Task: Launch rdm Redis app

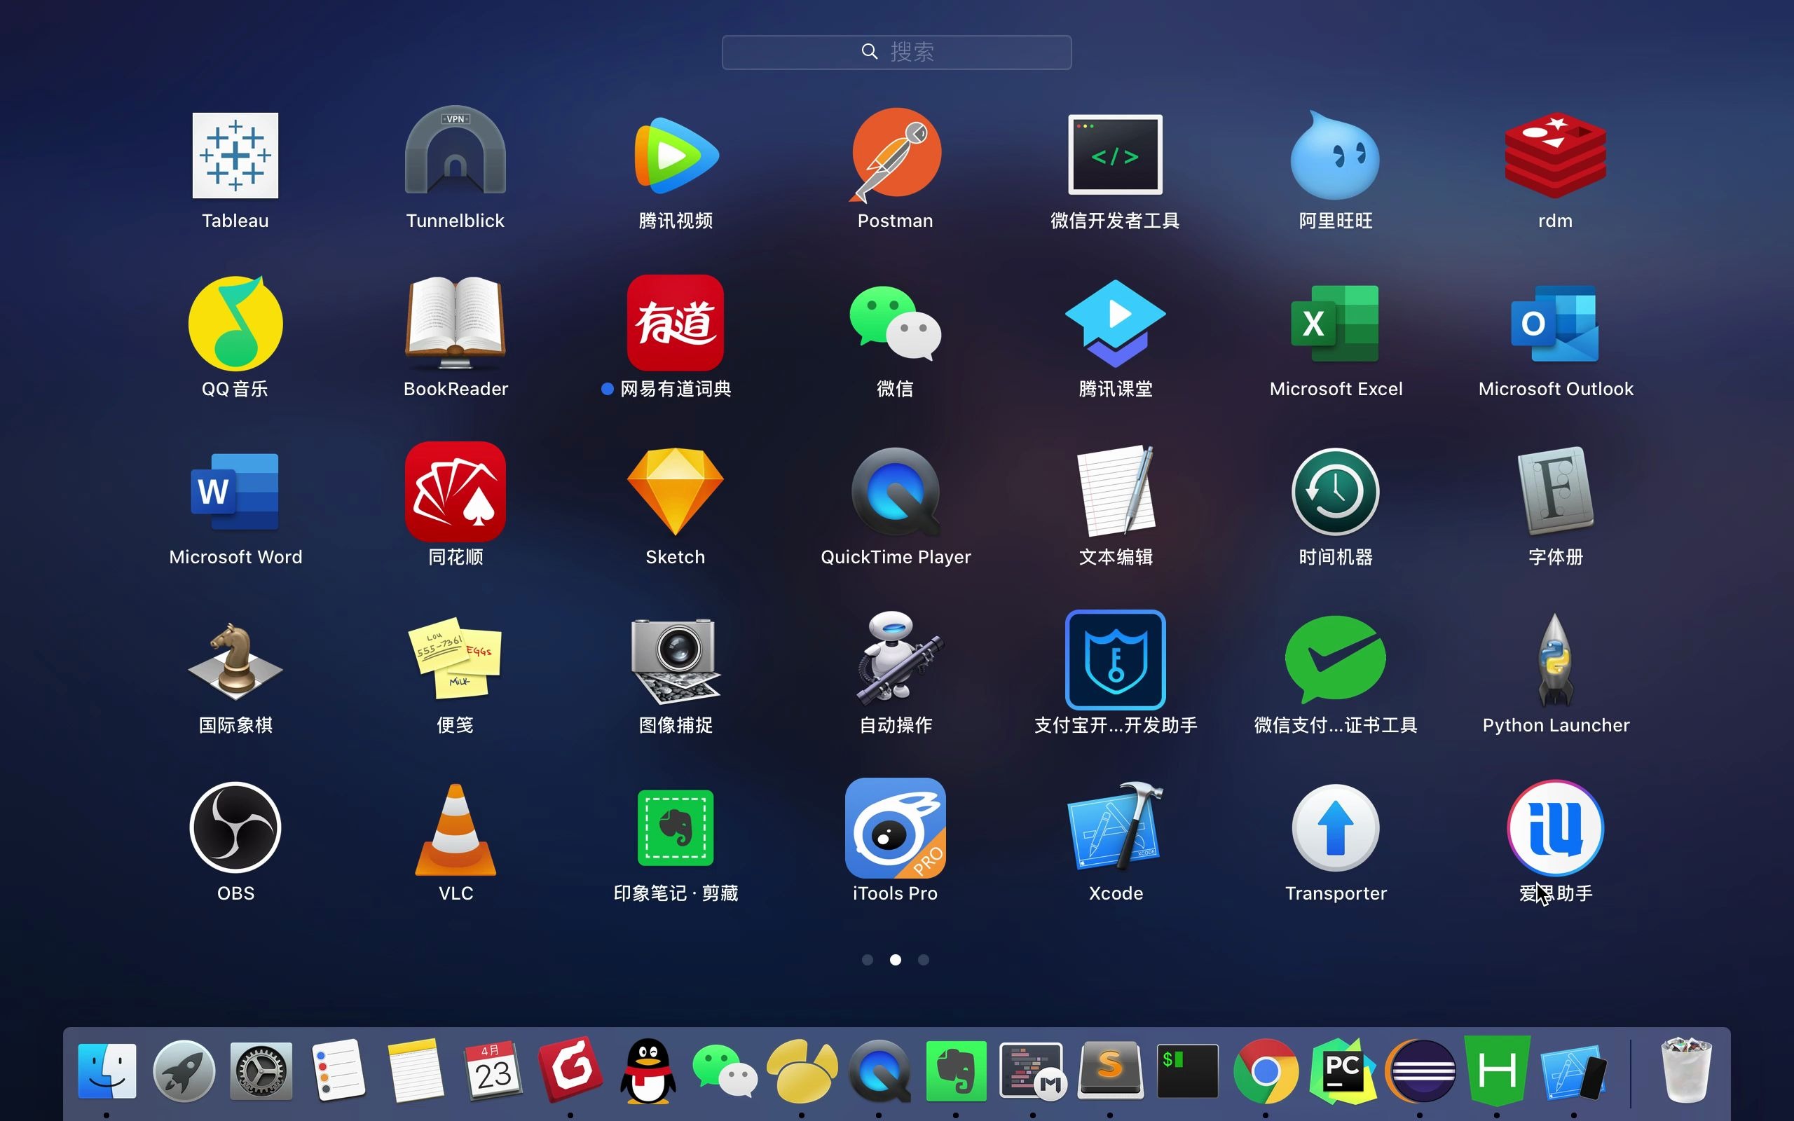Action: tap(1555, 155)
